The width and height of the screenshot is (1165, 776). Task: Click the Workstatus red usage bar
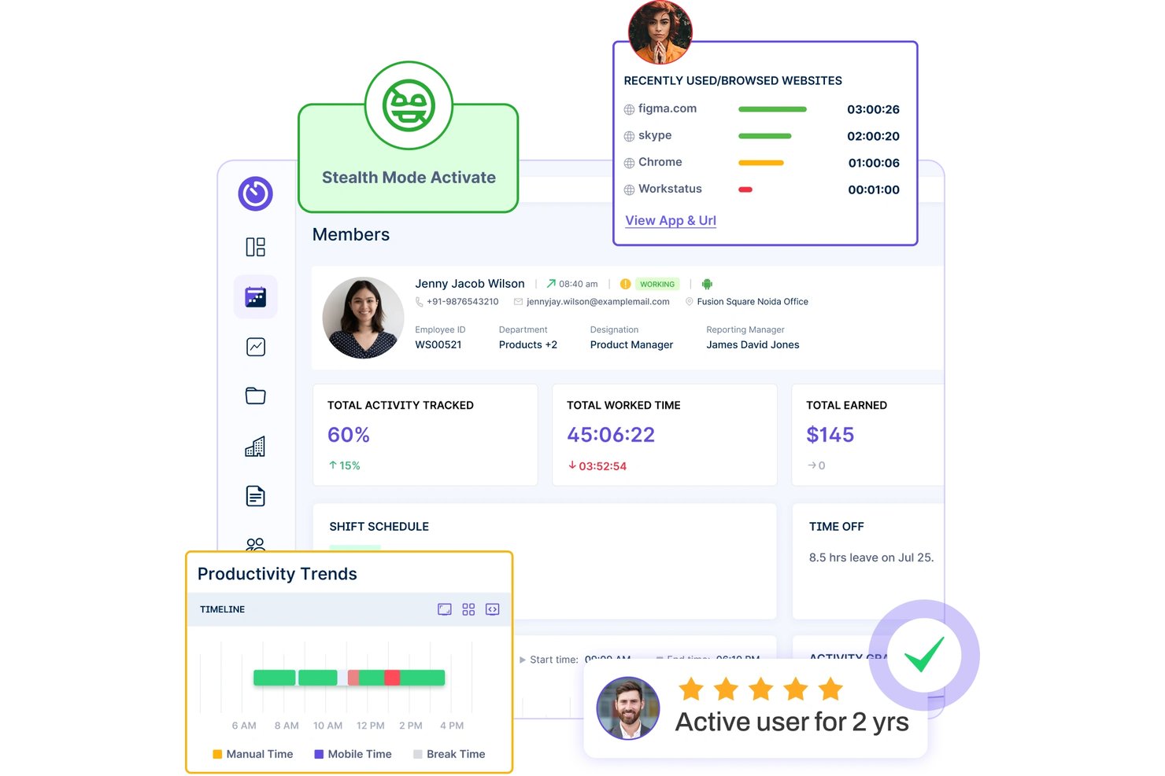coord(745,189)
